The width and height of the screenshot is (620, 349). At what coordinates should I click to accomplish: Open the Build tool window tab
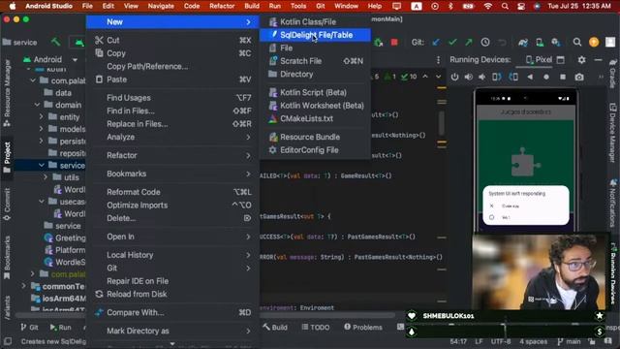tap(275, 328)
